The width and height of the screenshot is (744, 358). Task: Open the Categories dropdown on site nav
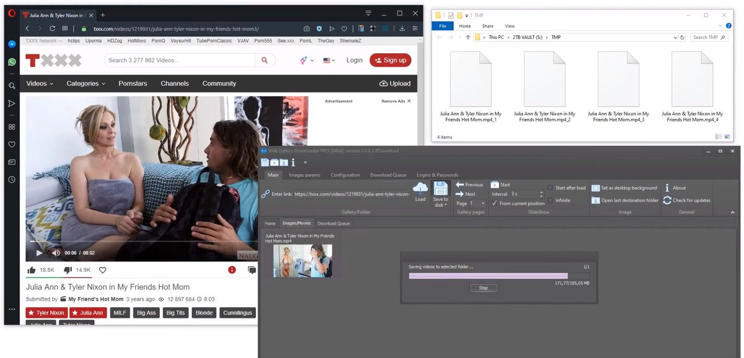86,84
